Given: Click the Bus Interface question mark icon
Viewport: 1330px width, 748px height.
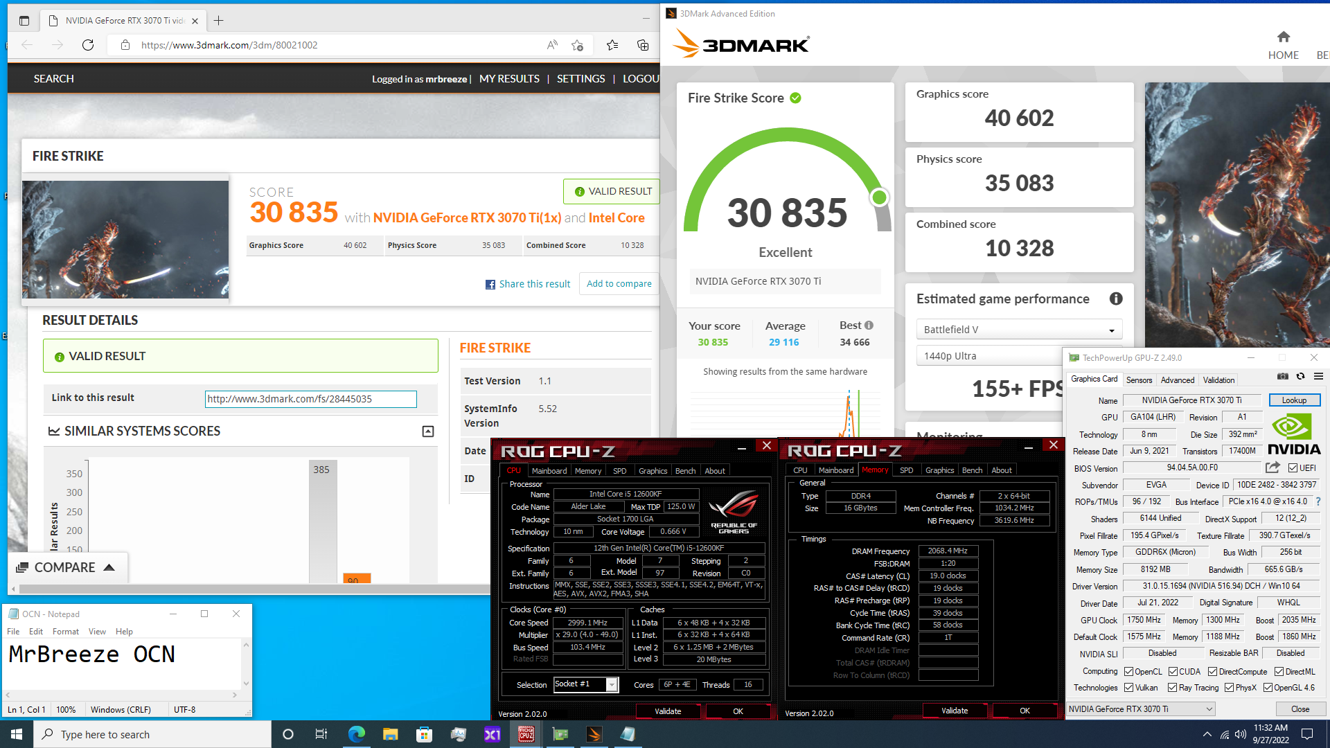Looking at the screenshot, I should tap(1318, 501).
